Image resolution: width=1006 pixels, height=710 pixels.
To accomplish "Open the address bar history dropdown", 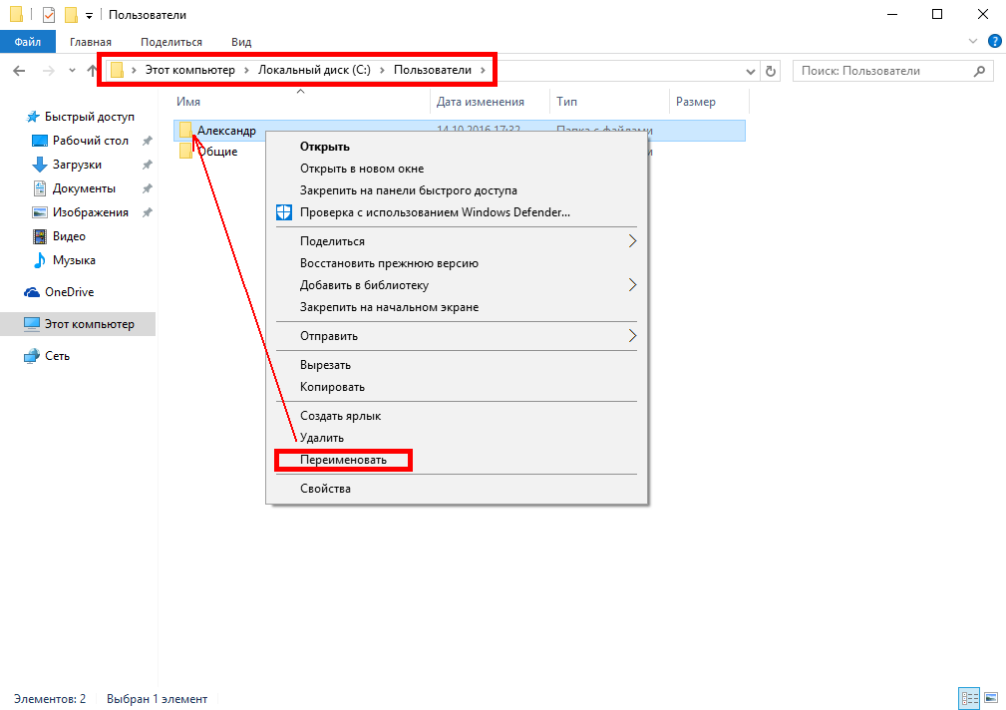I will (x=751, y=71).
